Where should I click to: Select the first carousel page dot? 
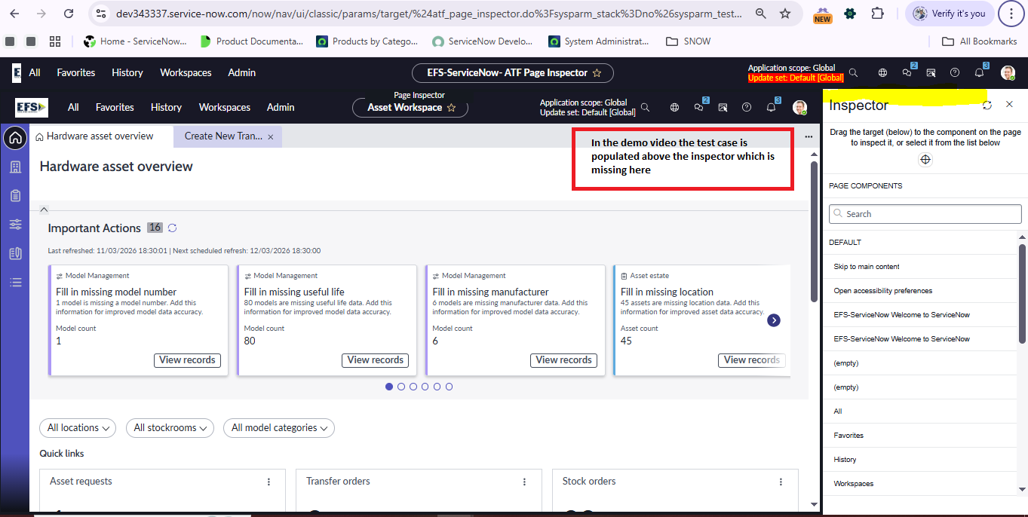(389, 387)
